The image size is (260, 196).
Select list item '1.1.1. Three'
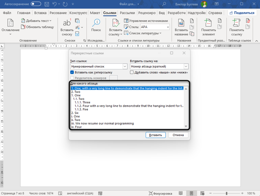tap(127, 102)
